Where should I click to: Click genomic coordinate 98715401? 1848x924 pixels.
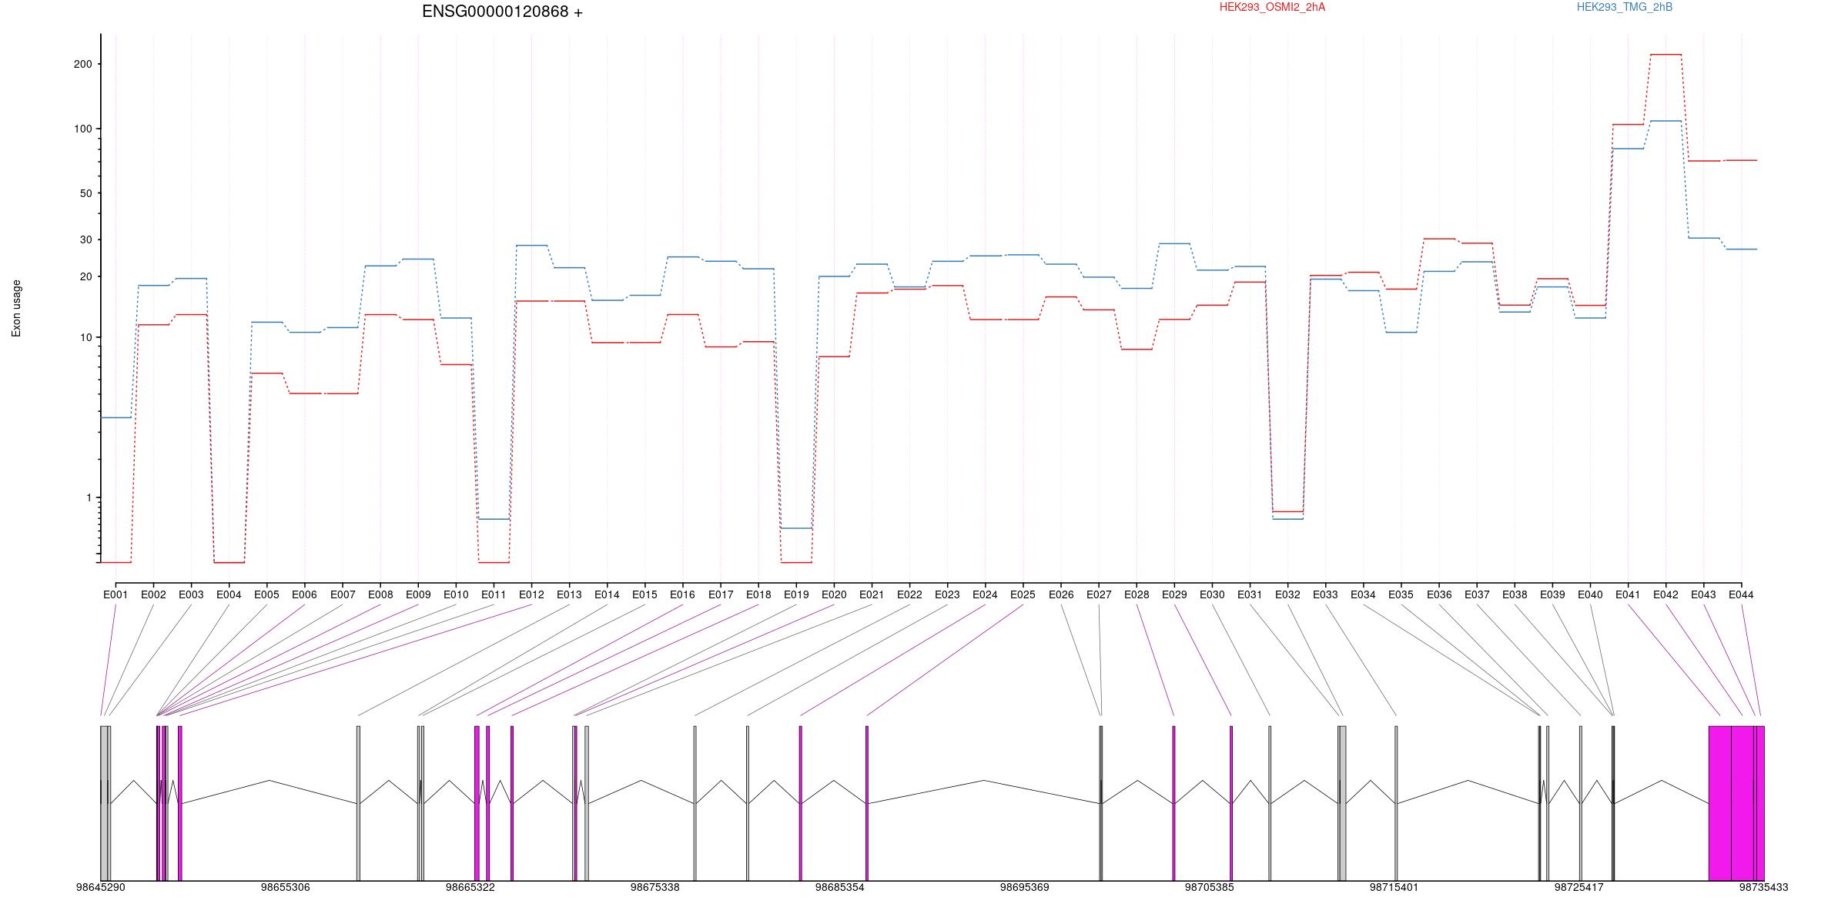tap(1394, 887)
